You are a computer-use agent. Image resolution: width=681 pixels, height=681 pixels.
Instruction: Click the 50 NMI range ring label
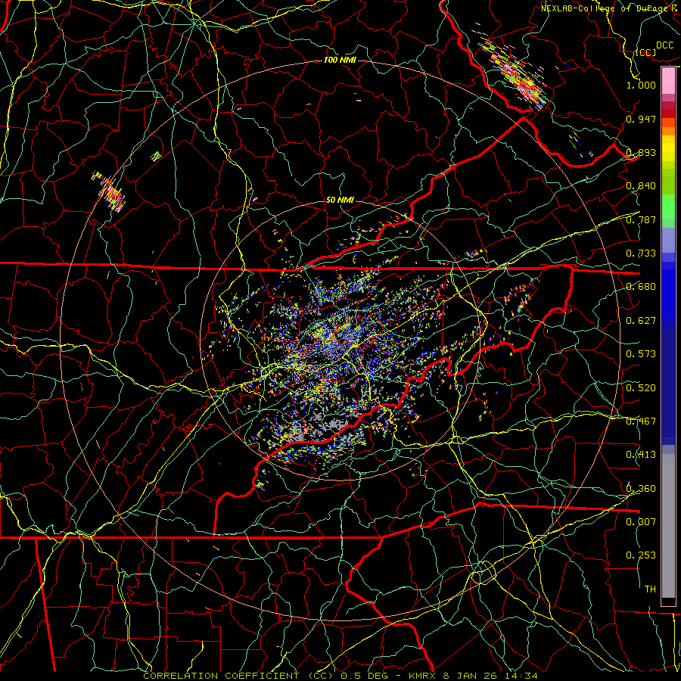tap(340, 201)
